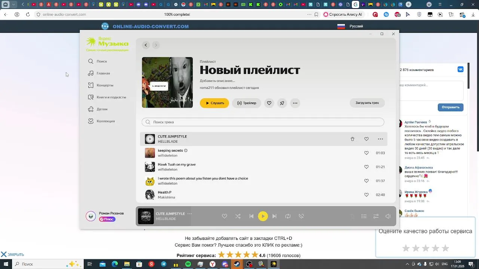Open artist Makishima under Health P
The image size is (479, 269).
167,197
